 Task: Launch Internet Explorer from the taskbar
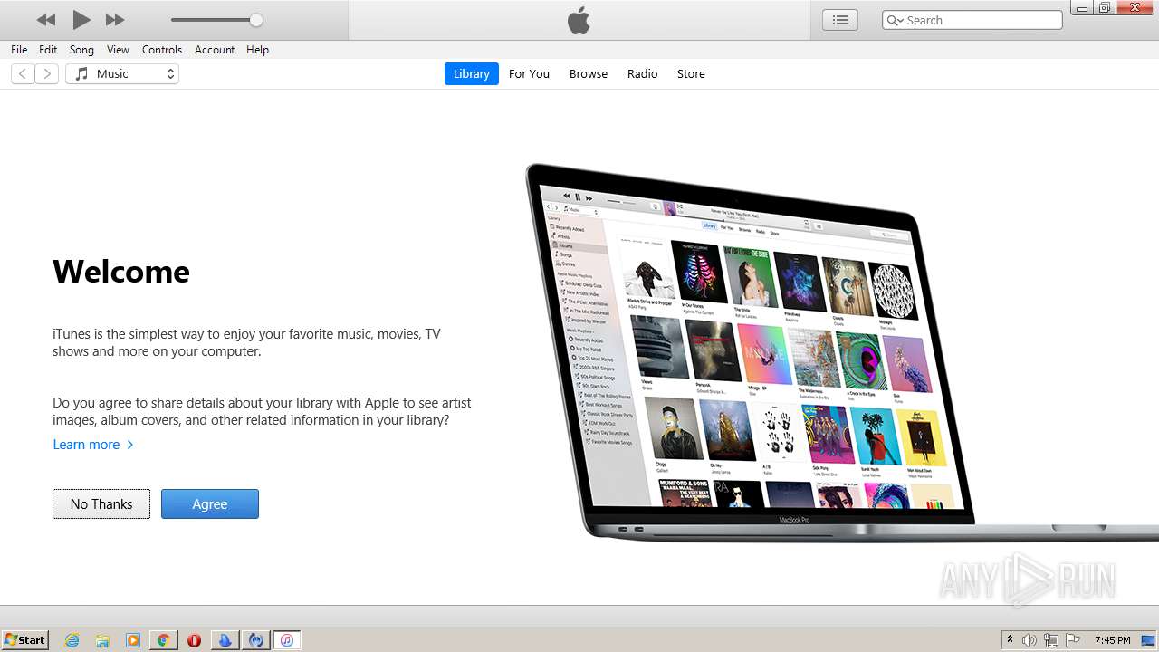point(72,640)
